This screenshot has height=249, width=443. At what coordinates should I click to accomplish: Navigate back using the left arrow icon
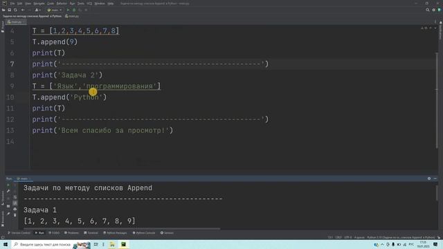tap(23, 10)
